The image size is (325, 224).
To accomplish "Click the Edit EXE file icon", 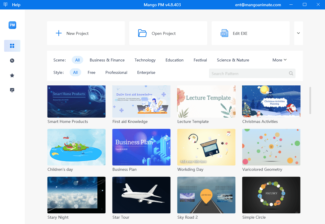I will (225, 33).
